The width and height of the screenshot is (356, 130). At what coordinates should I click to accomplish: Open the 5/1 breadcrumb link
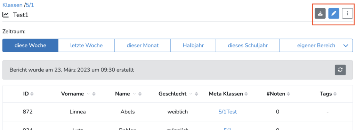click(x=30, y=5)
